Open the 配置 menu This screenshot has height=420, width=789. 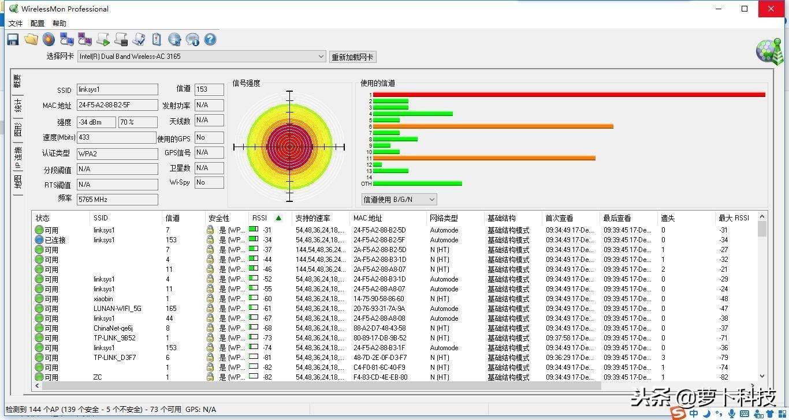click(x=36, y=23)
